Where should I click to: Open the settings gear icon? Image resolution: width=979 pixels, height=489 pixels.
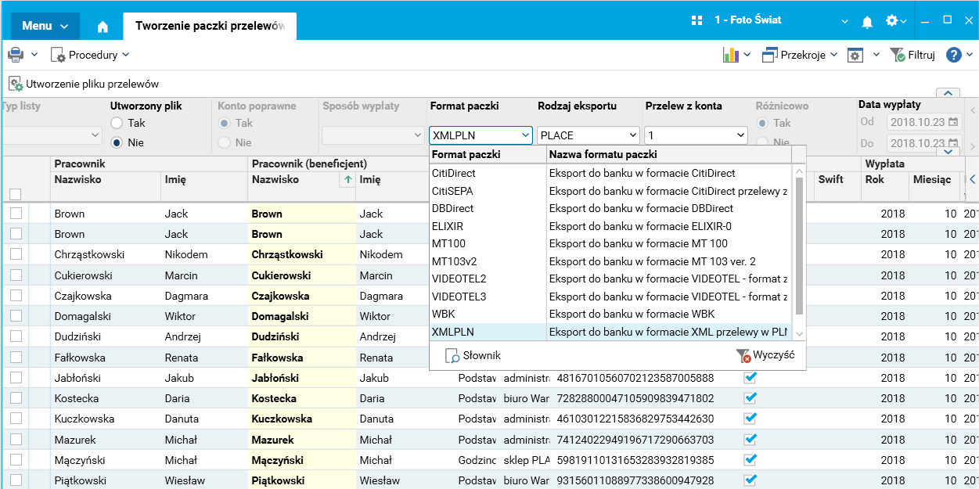click(892, 21)
